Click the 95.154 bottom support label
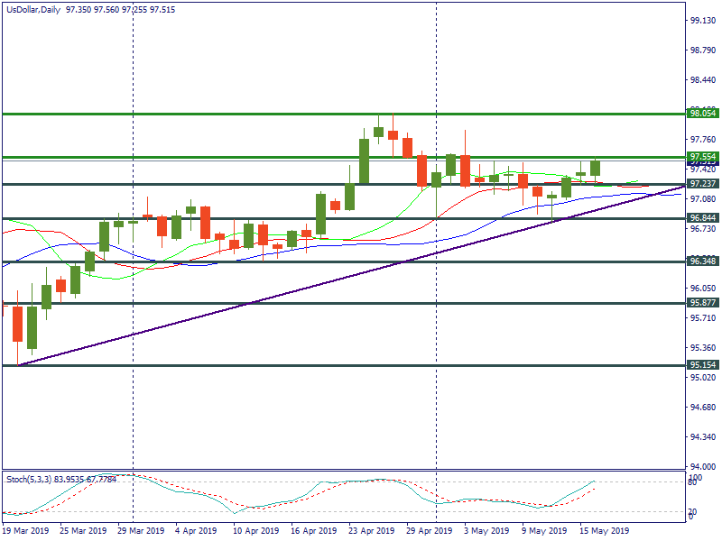Screen dimensions: 722x541 (702, 365)
